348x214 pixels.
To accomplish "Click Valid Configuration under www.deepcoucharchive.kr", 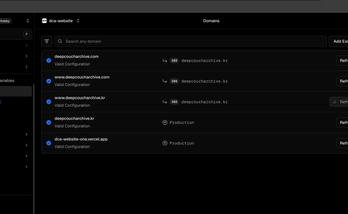I will pyautogui.click(x=72, y=105).
